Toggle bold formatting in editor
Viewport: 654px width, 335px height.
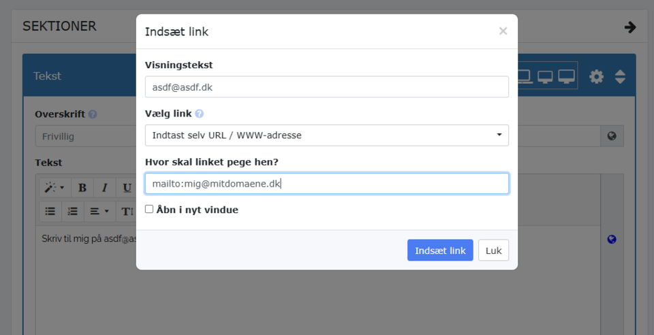tap(82, 188)
